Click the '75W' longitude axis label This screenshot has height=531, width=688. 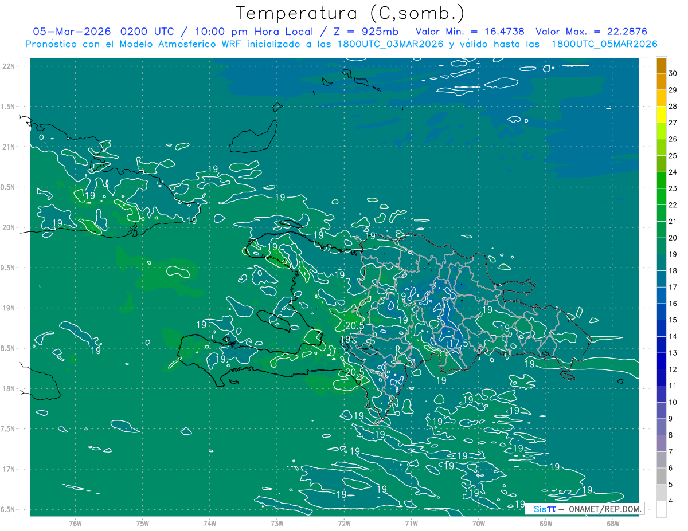(143, 524)
